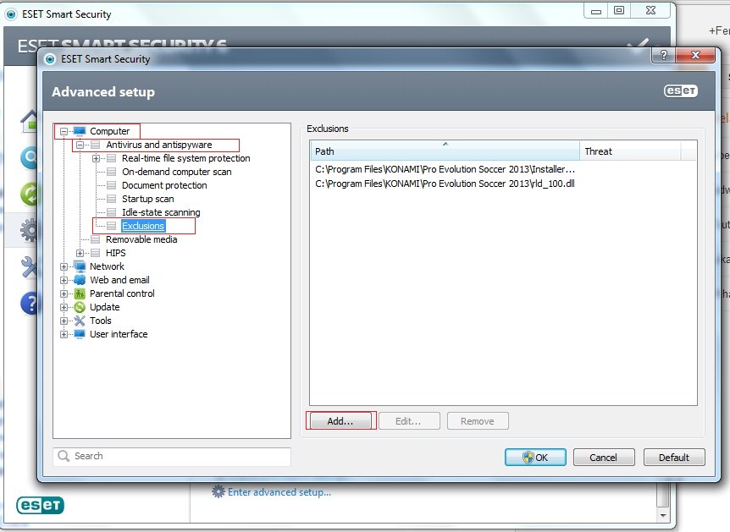Select On-demand computer scan
The height and width of the screenshot is (532, 730).
tap(176, 172)
